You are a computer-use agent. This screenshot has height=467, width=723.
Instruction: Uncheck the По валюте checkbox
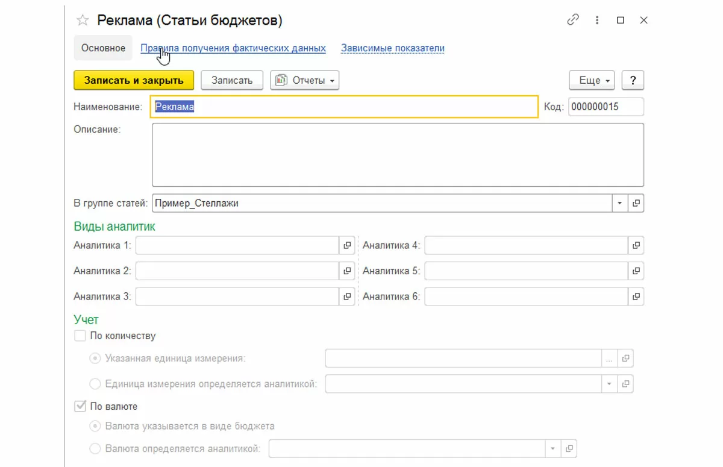pos(80,407)
